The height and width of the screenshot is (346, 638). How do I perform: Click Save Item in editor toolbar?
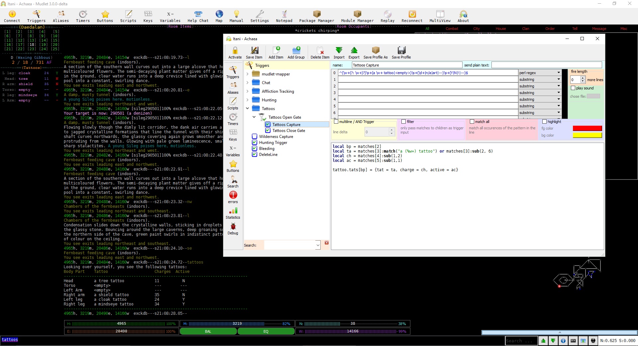[254, 53]
